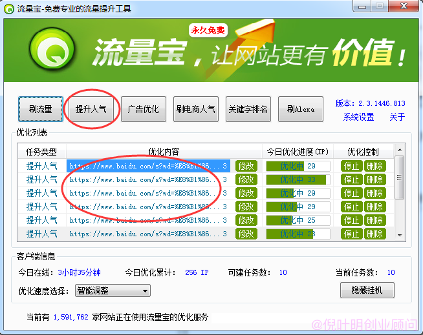Select the second baidu URL row
Screen dimensions: 423x335
coord(148,179)
